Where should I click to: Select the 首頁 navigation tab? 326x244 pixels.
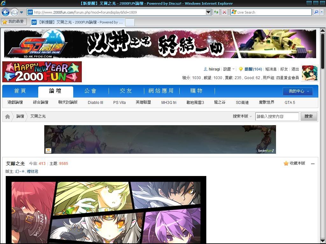20,91
